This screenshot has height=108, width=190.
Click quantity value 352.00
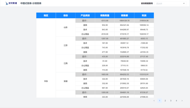(105, 84)
